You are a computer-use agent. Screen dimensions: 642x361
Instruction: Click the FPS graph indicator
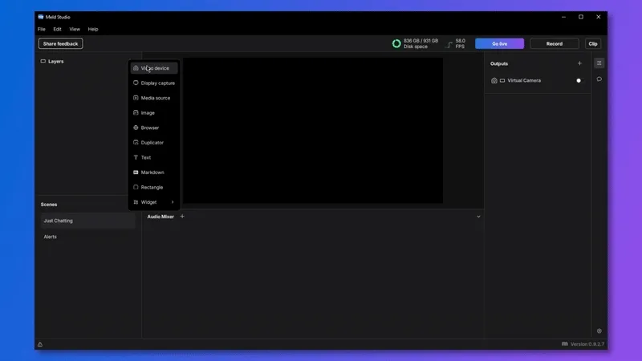click(450, 44)
